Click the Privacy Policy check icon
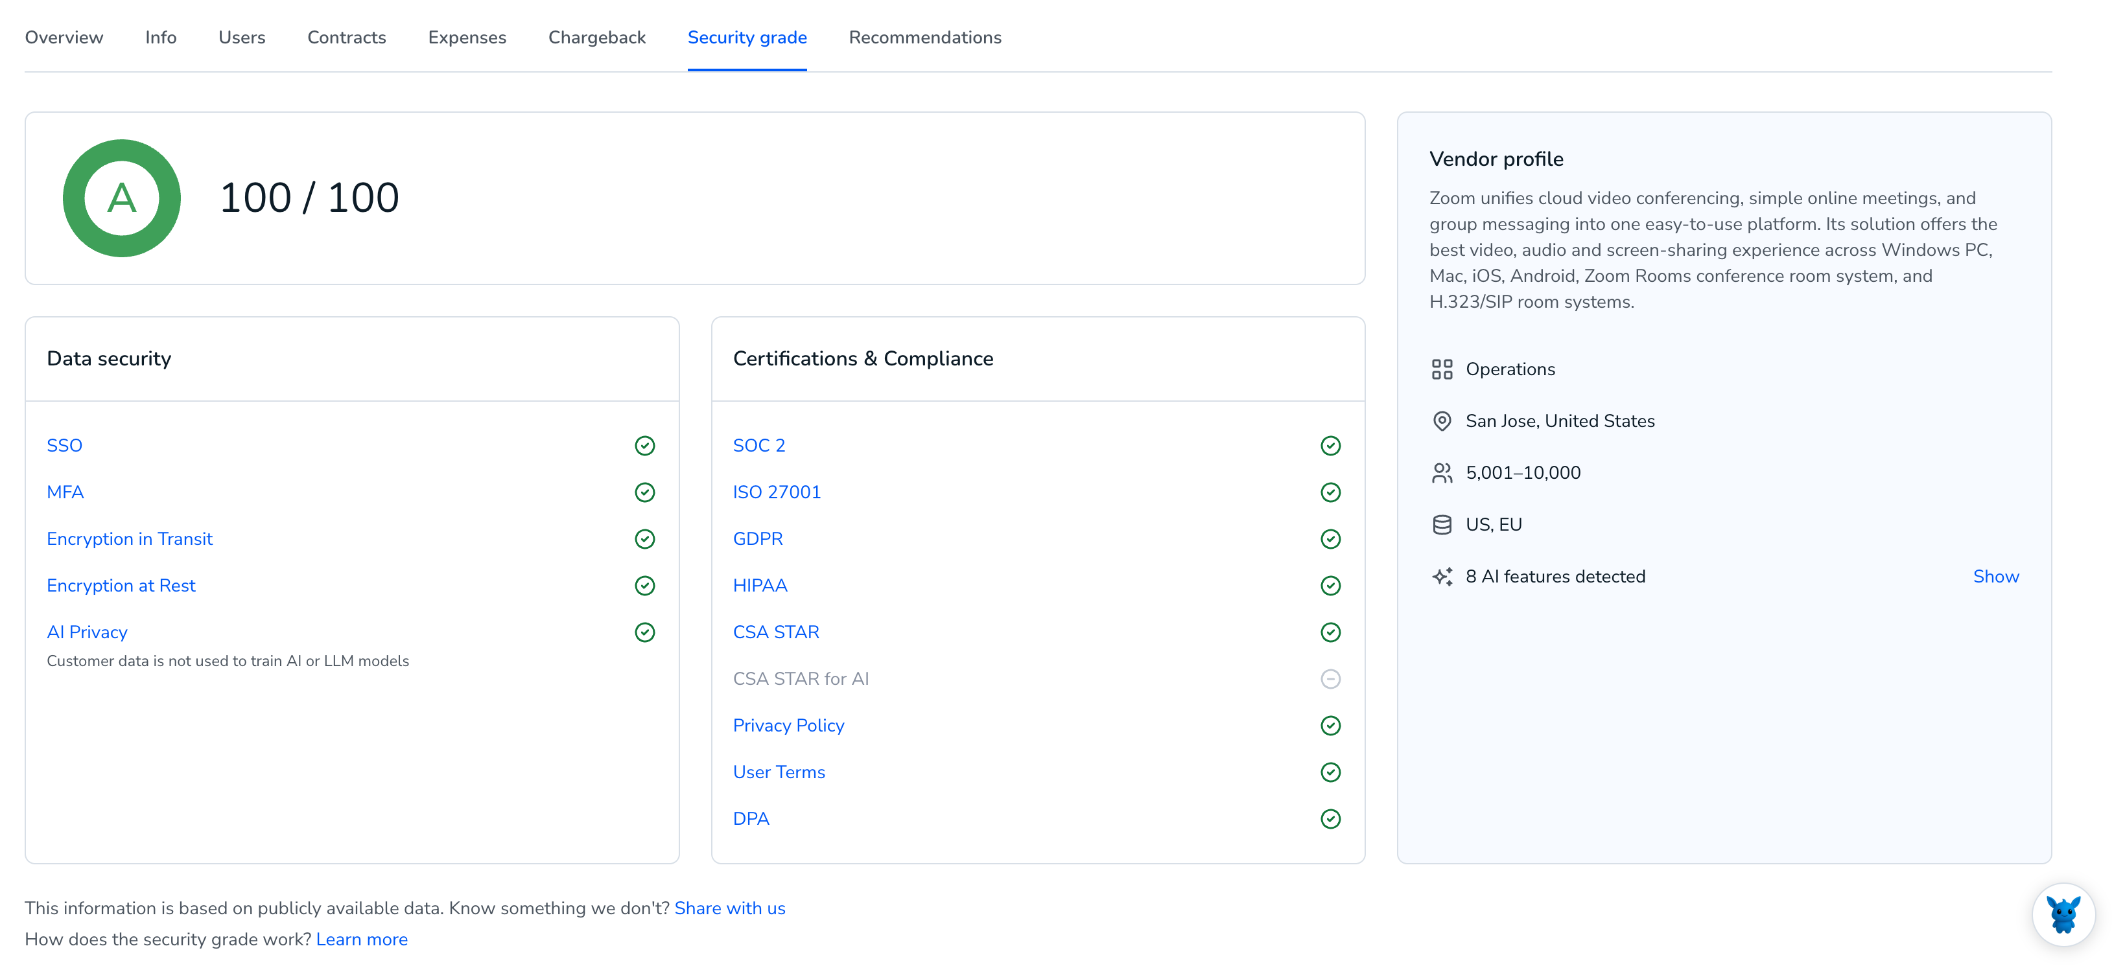Image resolution: width=2125 pixels, height=968 pixels. click(1331, 726)
